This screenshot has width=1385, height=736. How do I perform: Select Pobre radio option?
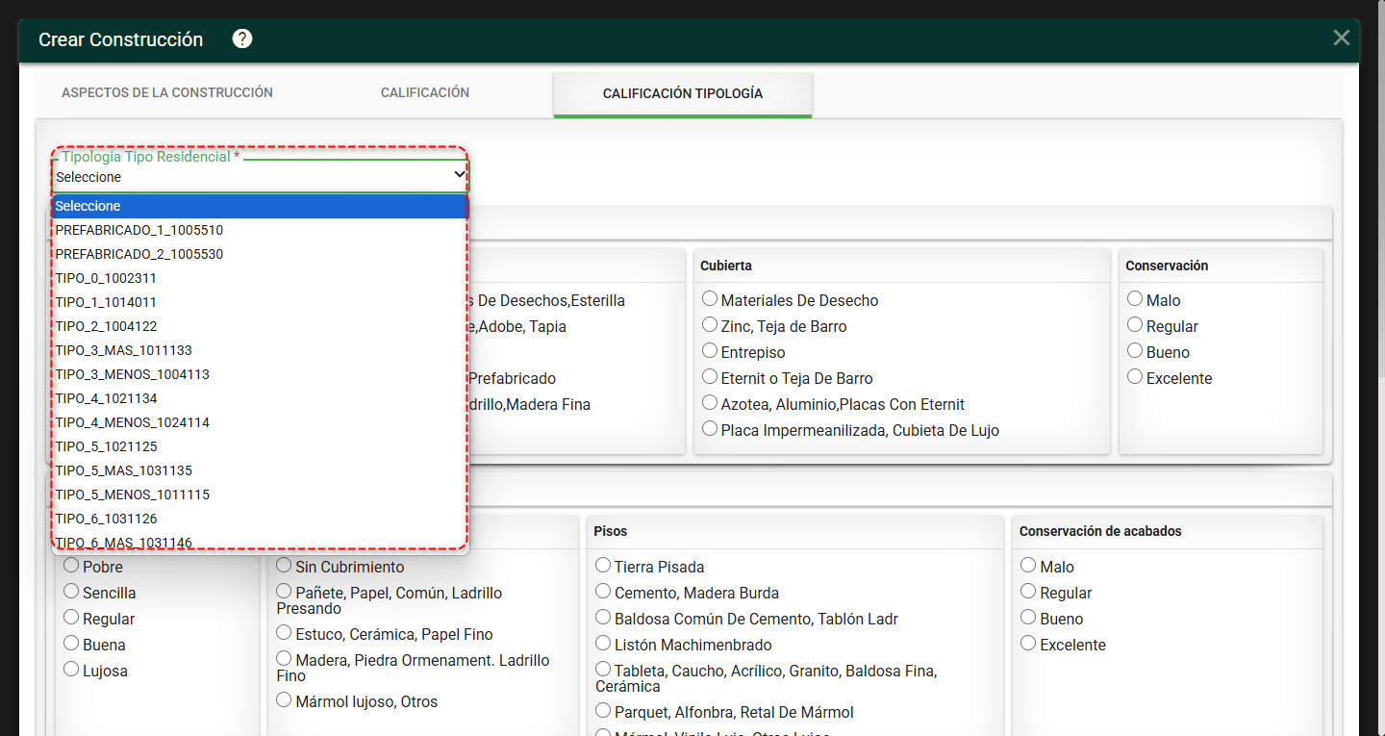(71, 566)
